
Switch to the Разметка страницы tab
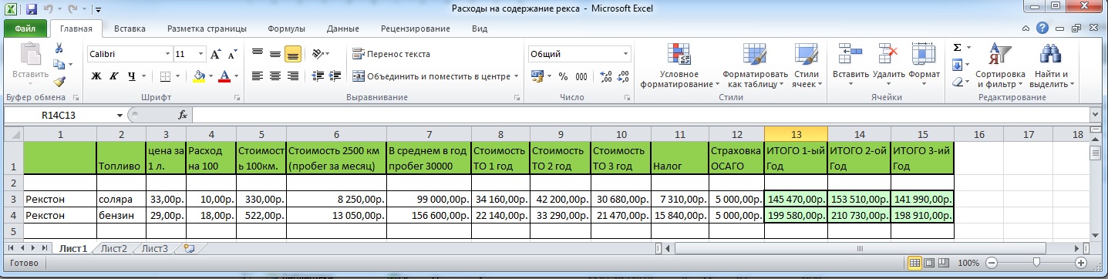point(207,29)
